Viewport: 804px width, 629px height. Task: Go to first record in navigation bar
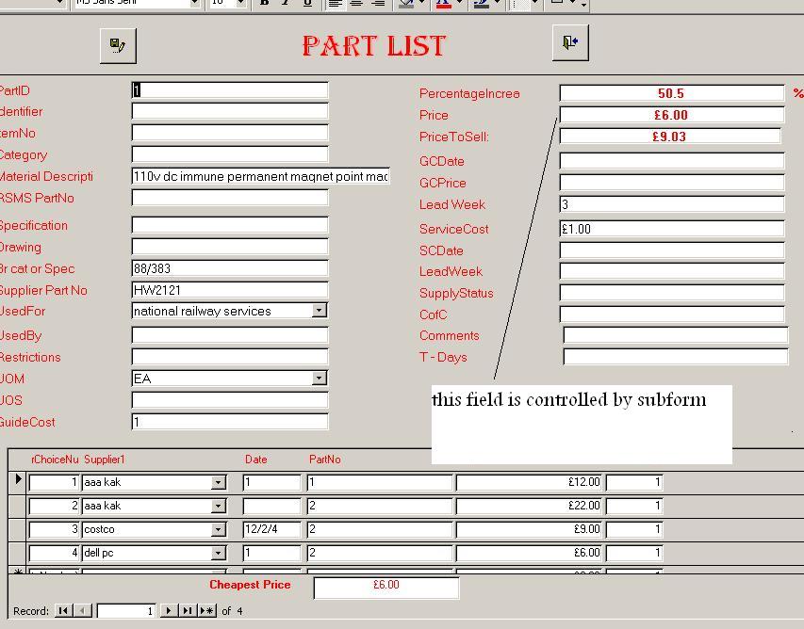[x=63, y=610]
